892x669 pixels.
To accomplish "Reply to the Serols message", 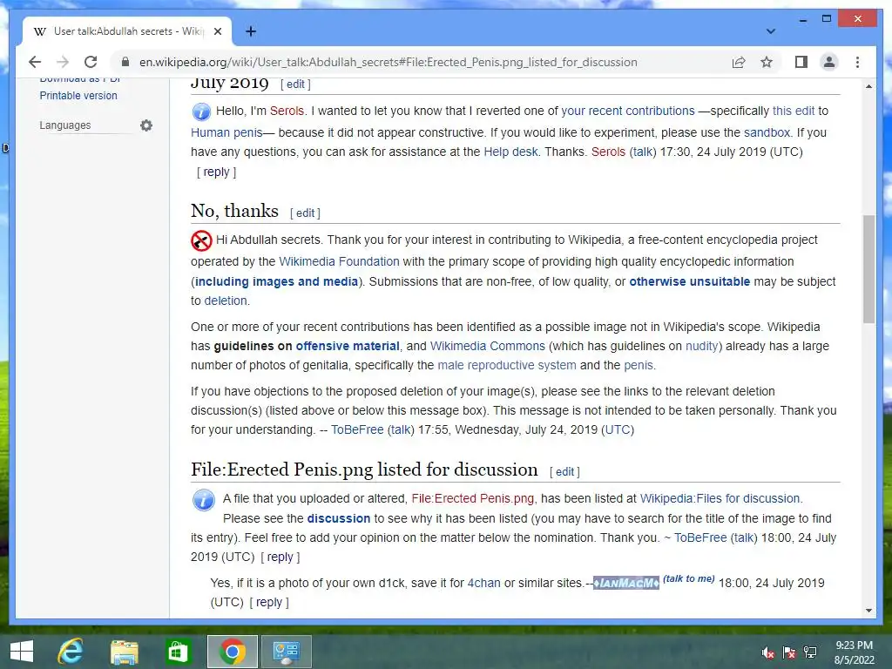I will (216, 172).
